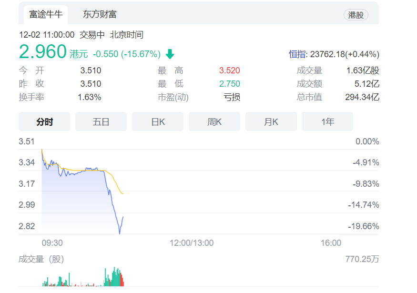Click the price change -0.550 (-15.67%)
The width and height of the screenshot is (417, 293).
point(126,54)
